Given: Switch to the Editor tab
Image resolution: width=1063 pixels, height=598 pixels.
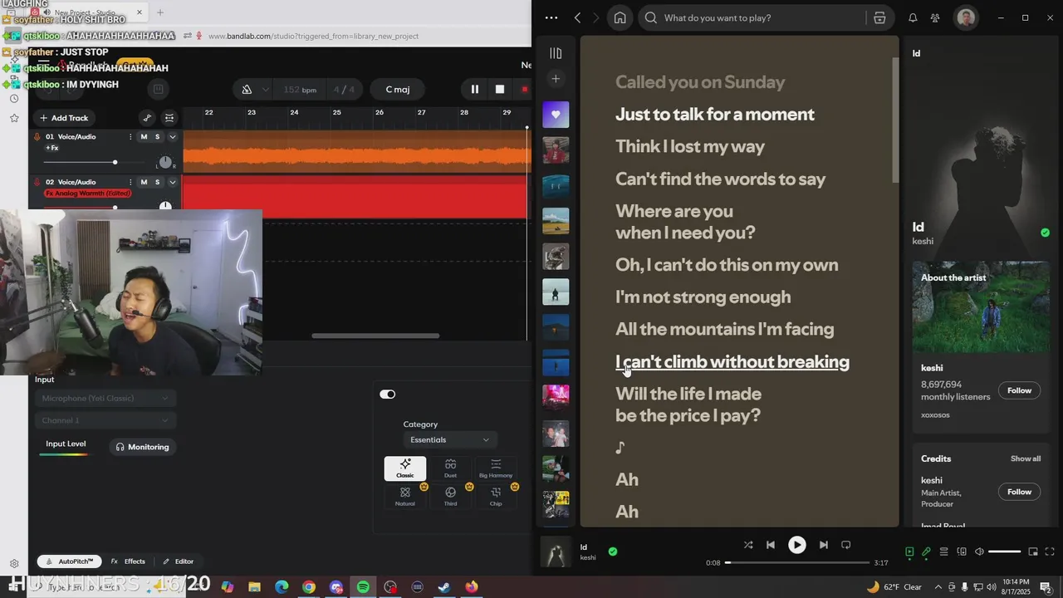Looking at the screenshot, I should pyautogui.click(x=179, y=561).
